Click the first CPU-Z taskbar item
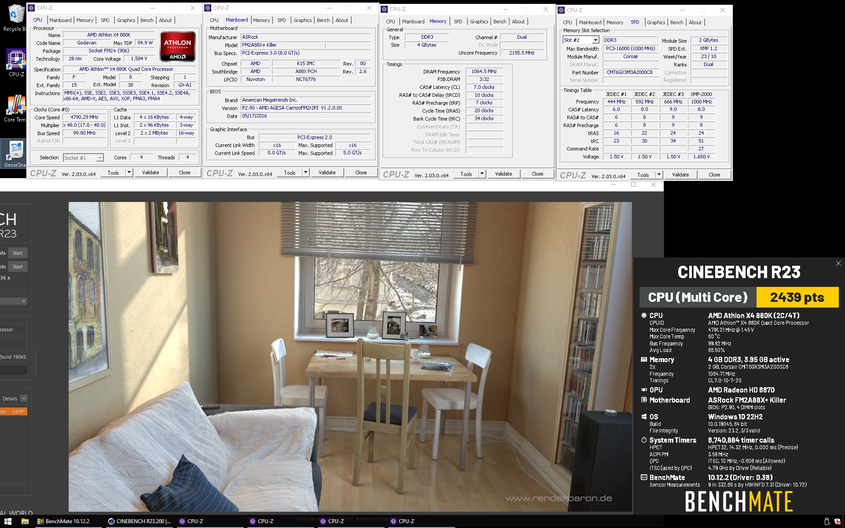The width and height of the screenshot is (845, 528). point(209,521)
